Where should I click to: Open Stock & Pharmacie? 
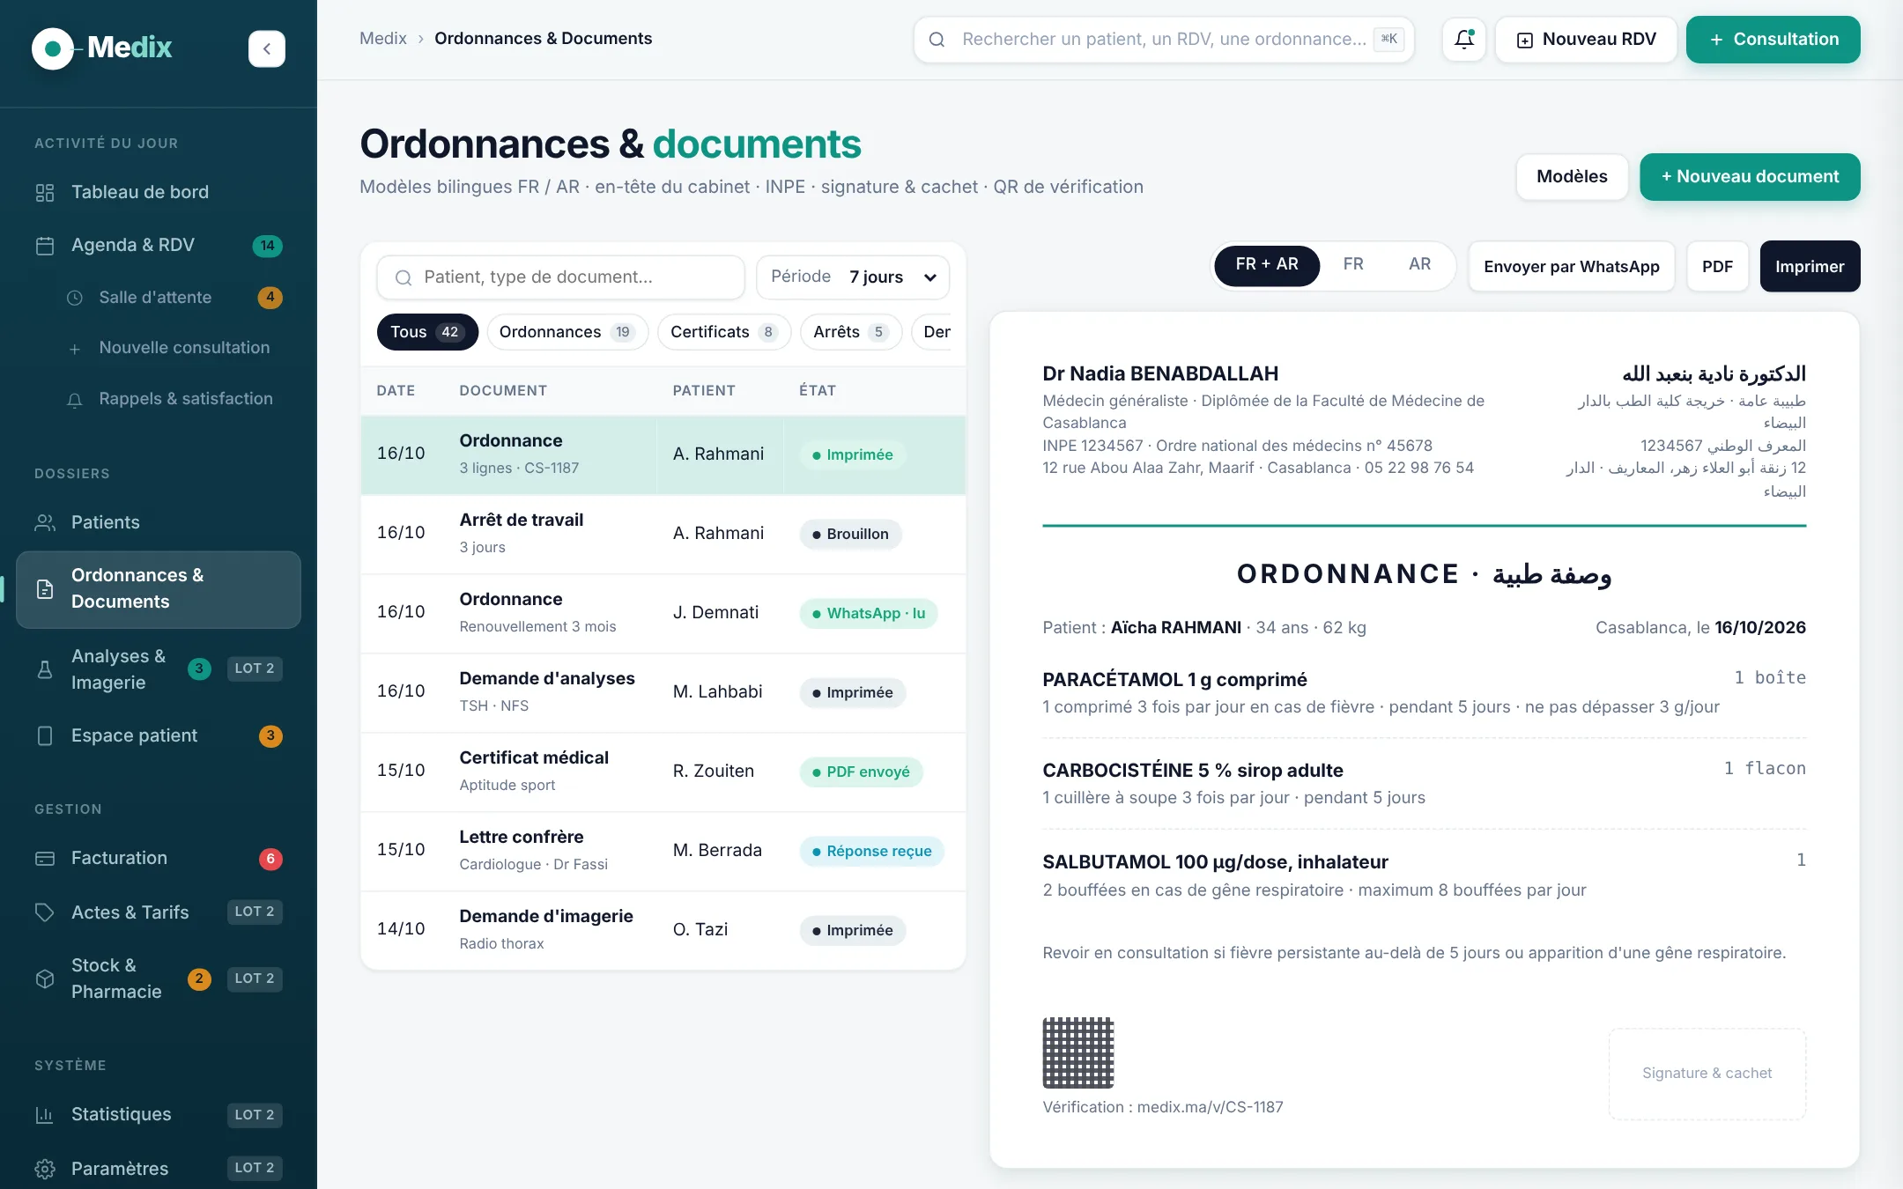pyautogui.click(x=159, y=979)
